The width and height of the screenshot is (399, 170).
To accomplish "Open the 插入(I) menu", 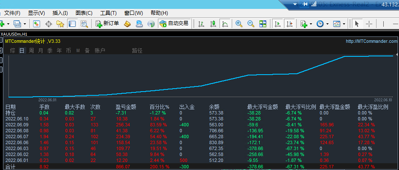I will (60, 13).
